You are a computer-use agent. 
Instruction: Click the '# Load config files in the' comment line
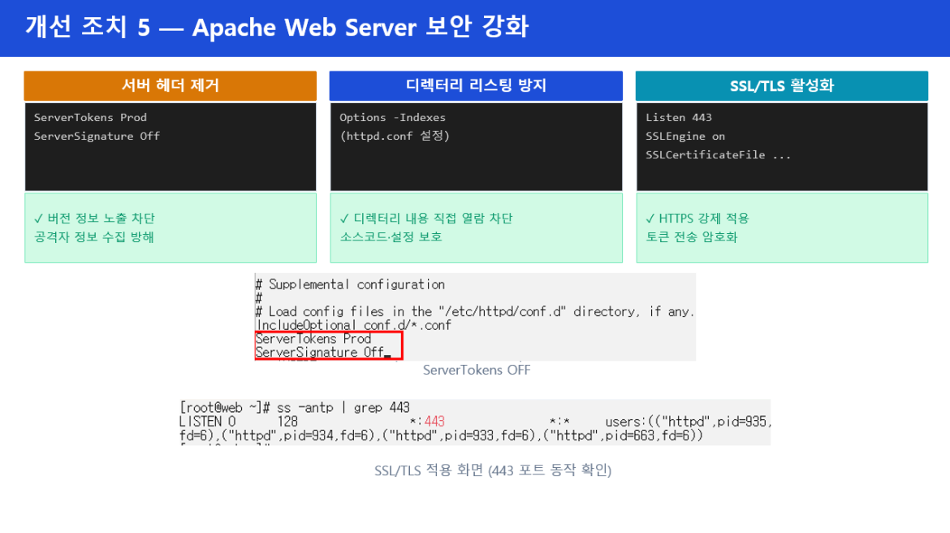coord(474,312)
